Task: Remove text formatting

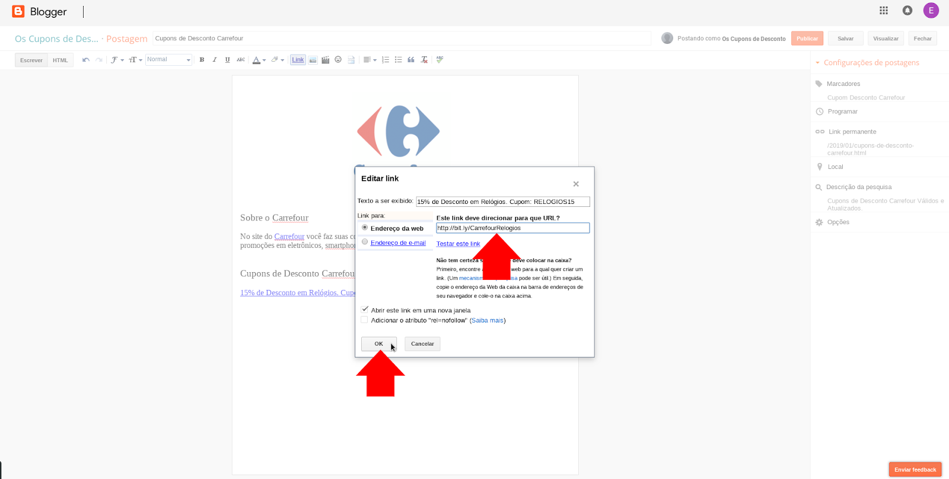Action: coord(424,60)
